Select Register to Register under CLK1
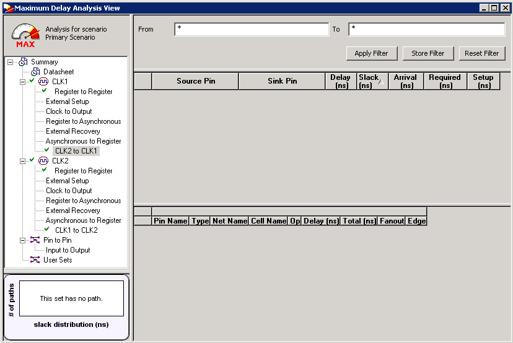Image resolution: width=513 pixels, height=343 pixels. point(84,92)
